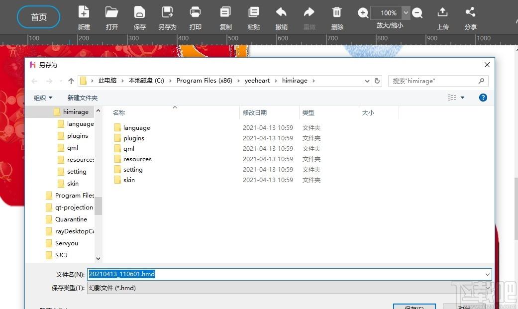Click the zoom in magnifier icon
Viewport: 518px width, 309px height.
coord(363,13)
